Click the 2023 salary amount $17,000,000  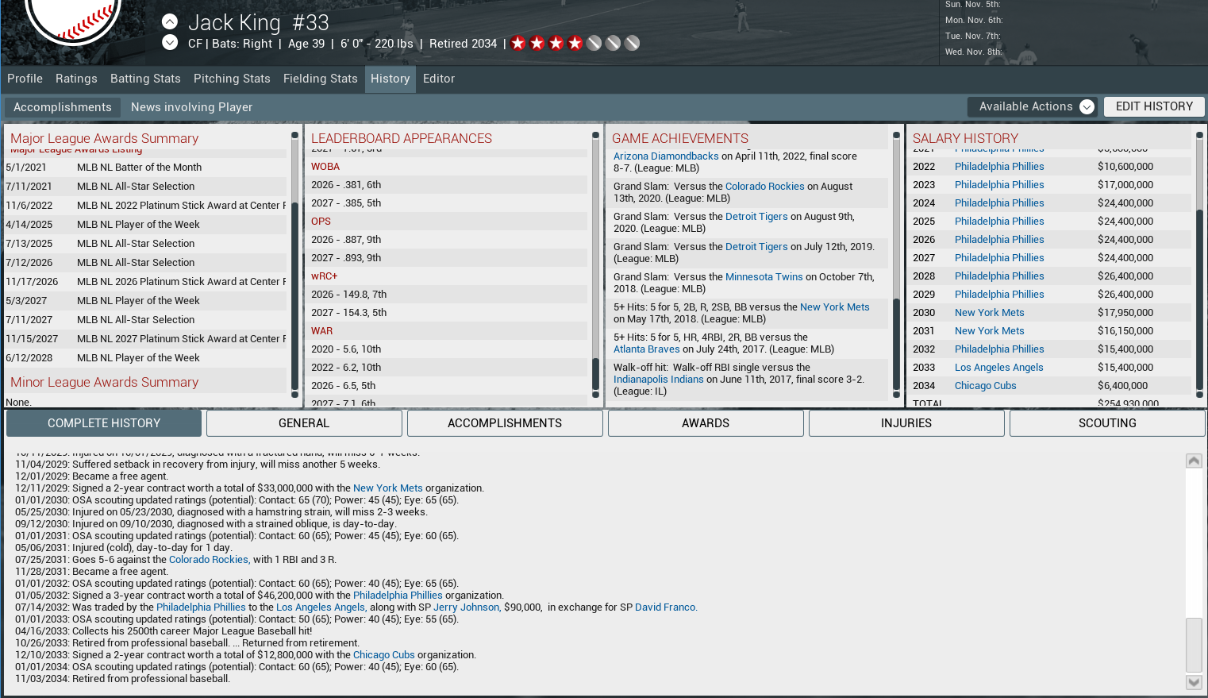coord(1125,185)
